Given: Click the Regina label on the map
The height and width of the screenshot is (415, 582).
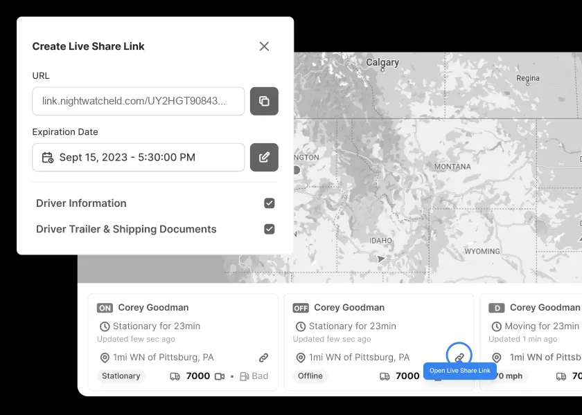Looking at the screenshot, I should point(528,78).
